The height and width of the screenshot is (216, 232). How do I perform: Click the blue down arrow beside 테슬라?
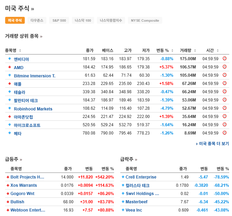tap(10, 91)
